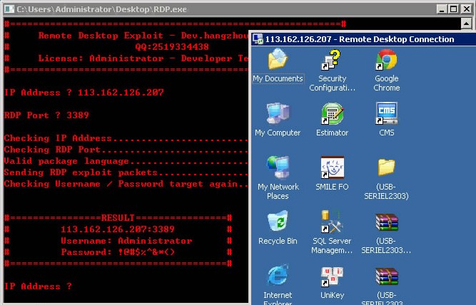Open the SMILE FO shortcut
476x305 pixels.
pyautogui.click(x=332, y=167)
